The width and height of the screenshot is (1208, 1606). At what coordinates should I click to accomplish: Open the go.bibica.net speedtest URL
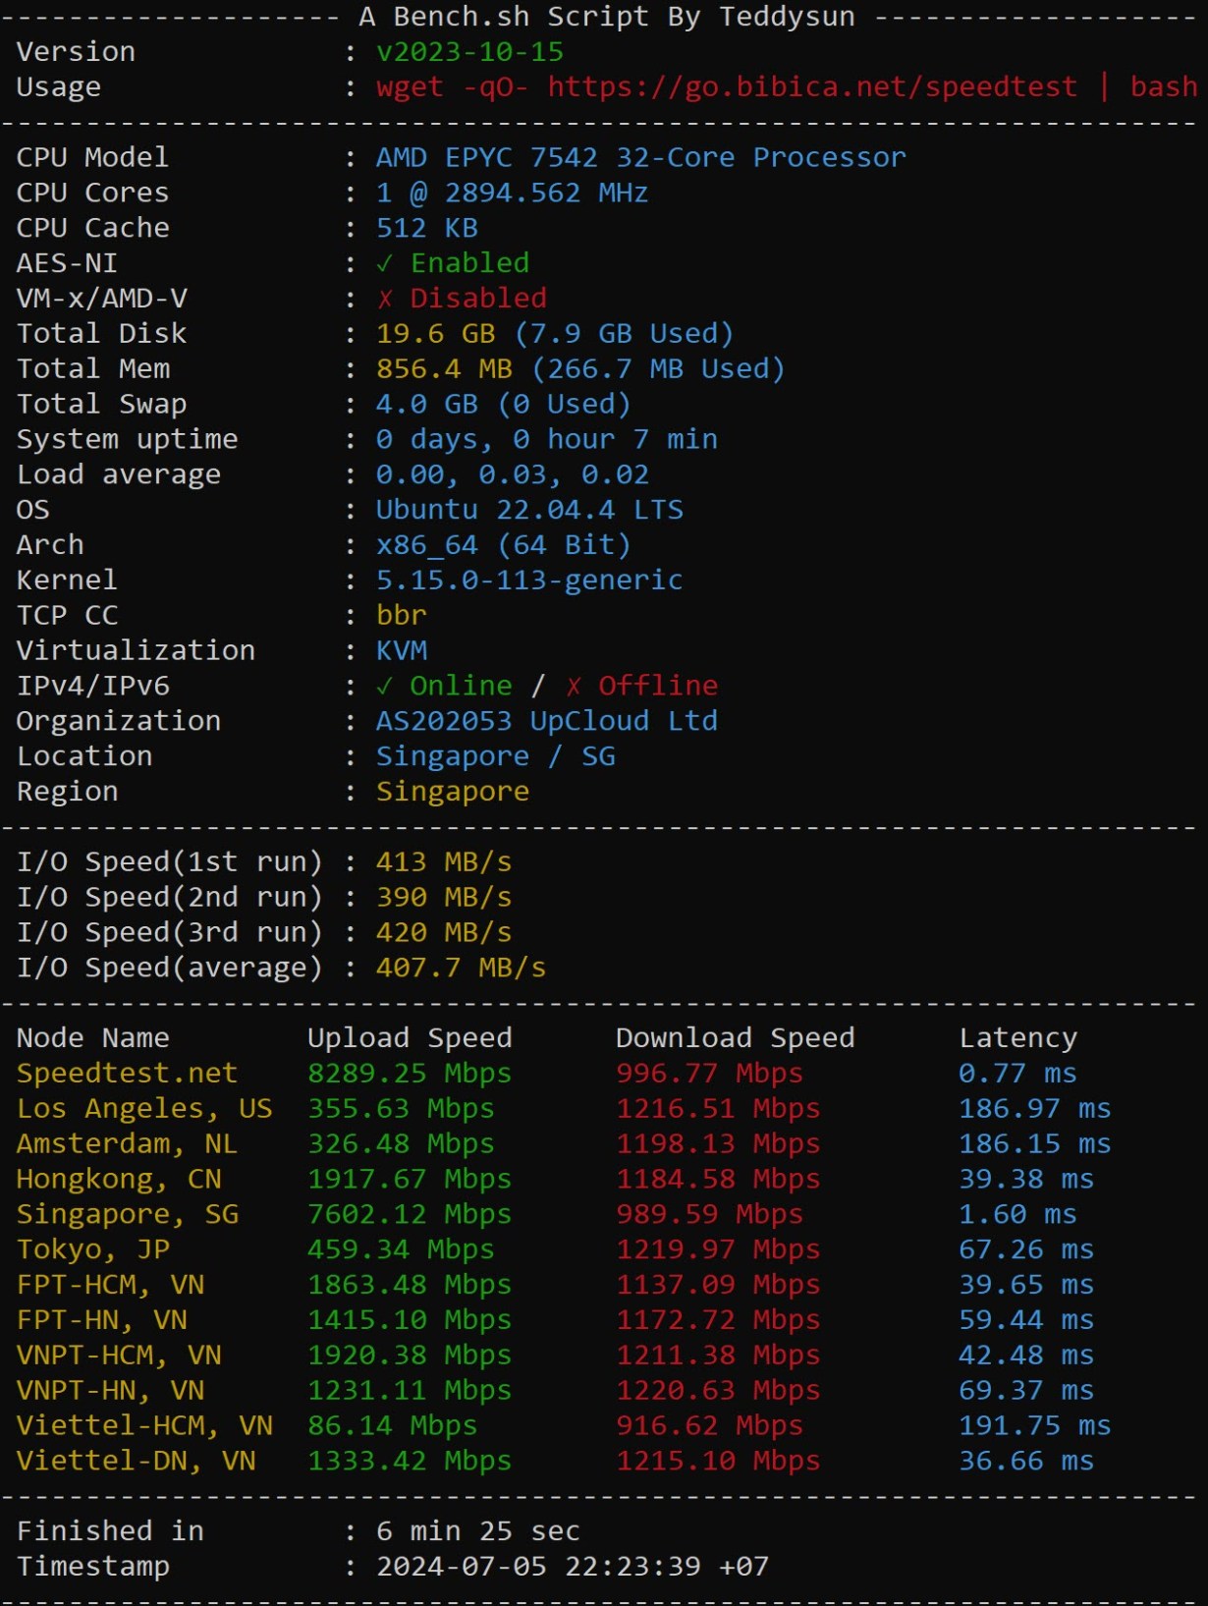click(811, 87)
